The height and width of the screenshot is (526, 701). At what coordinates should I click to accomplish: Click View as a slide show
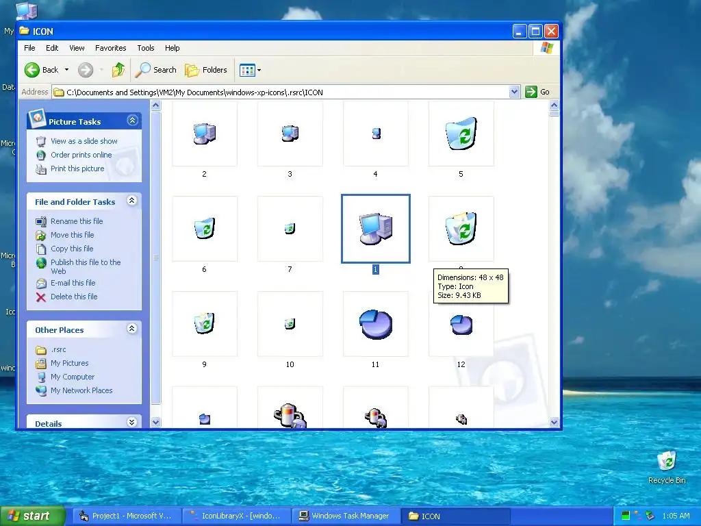[84, 141]
